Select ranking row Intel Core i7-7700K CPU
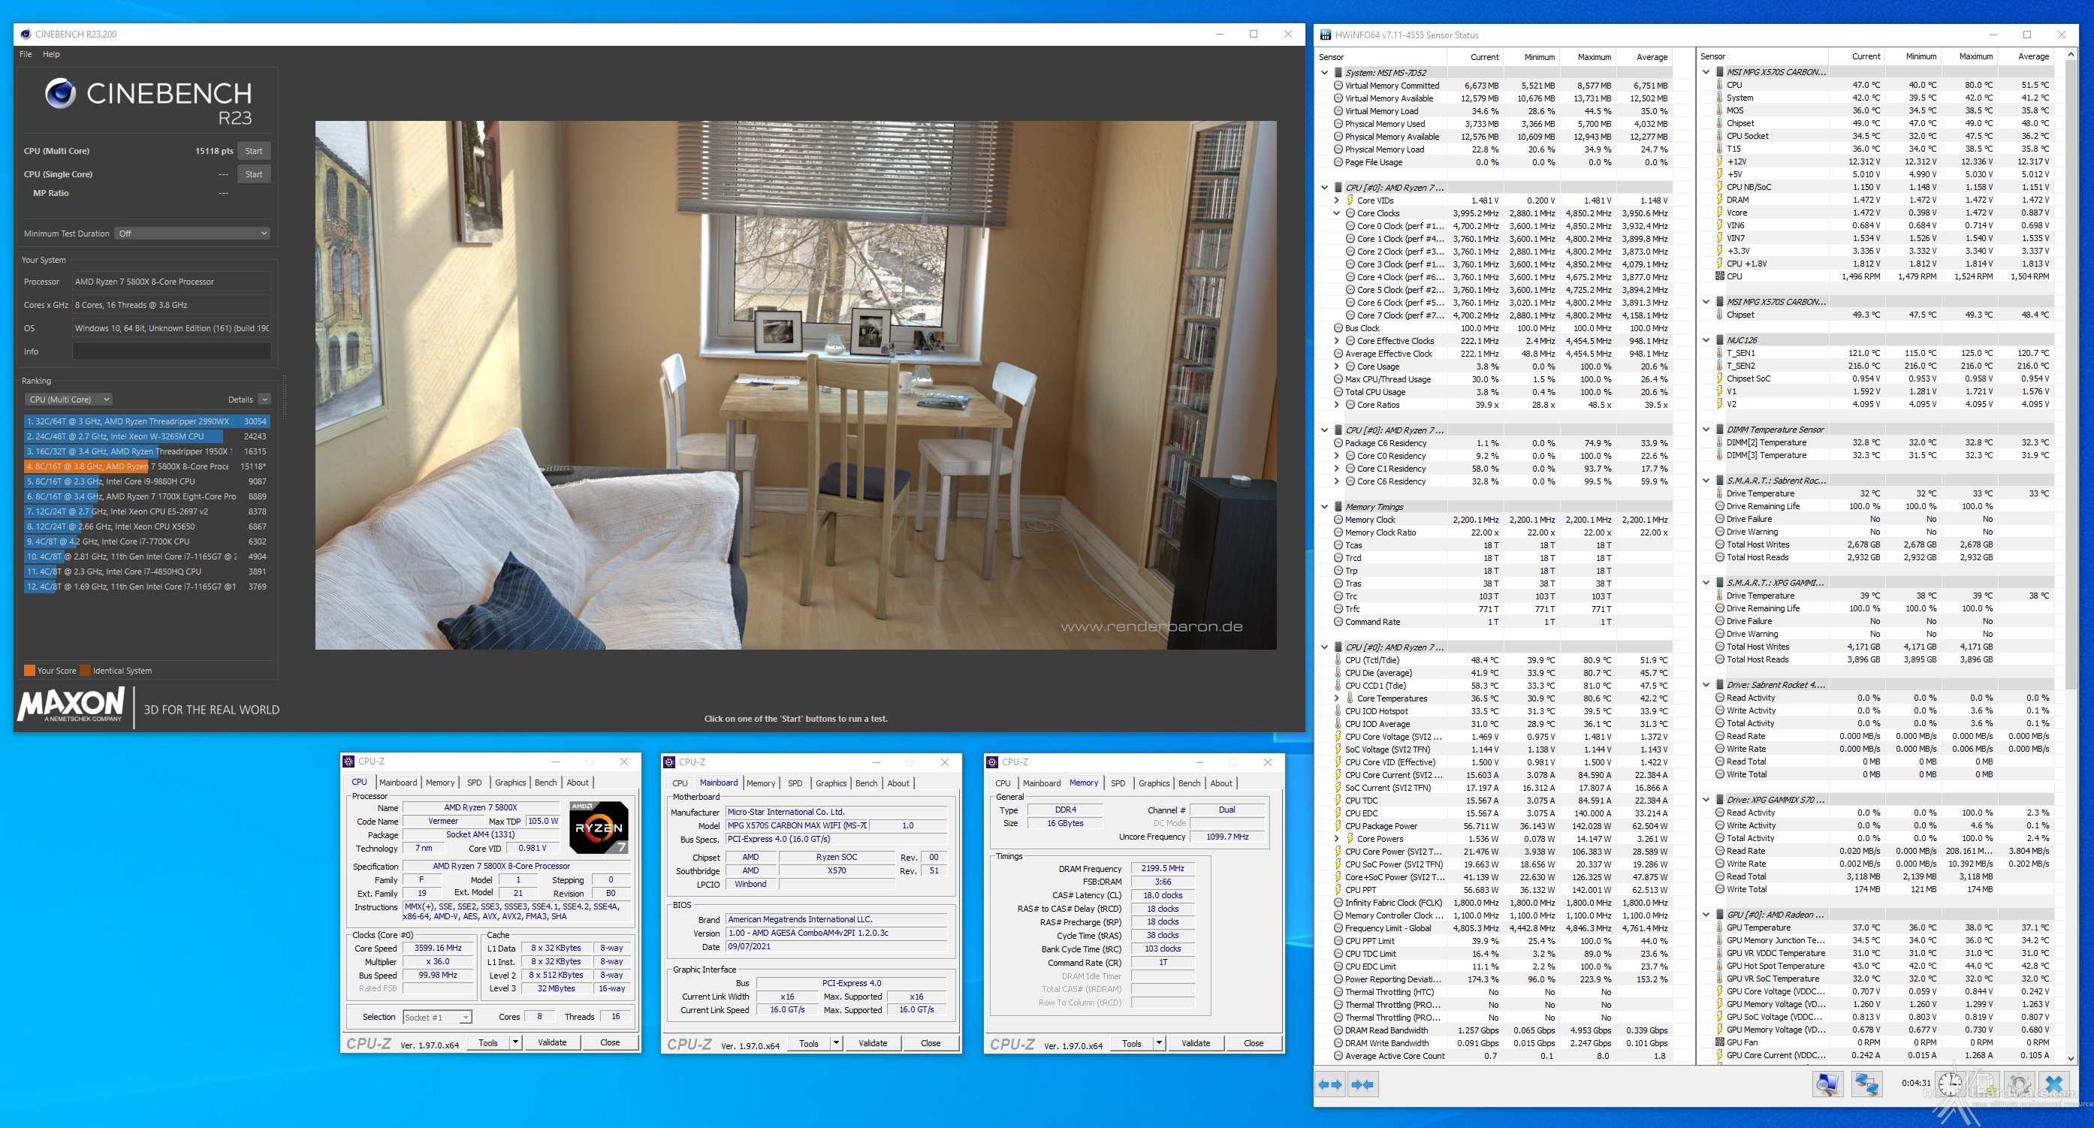Image resolution: width=2094 pixels, height=1128 pixels. pyautogui.click(x=146, y=541)
